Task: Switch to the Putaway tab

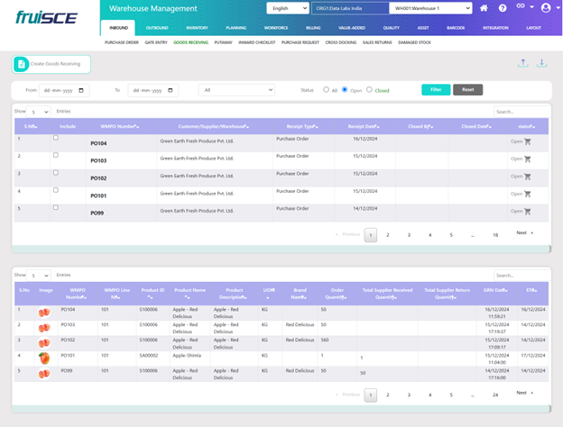Action: pos(226,41)
